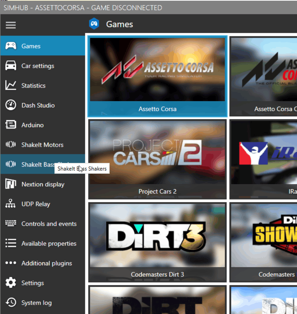297x314 pixels.
Task: Click the Games page heading
Action: [x=120, y=24]
